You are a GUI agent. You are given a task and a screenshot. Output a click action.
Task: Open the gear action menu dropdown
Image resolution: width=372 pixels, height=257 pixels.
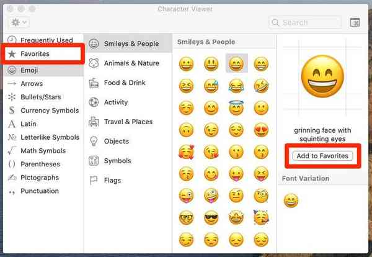(17, 22)
